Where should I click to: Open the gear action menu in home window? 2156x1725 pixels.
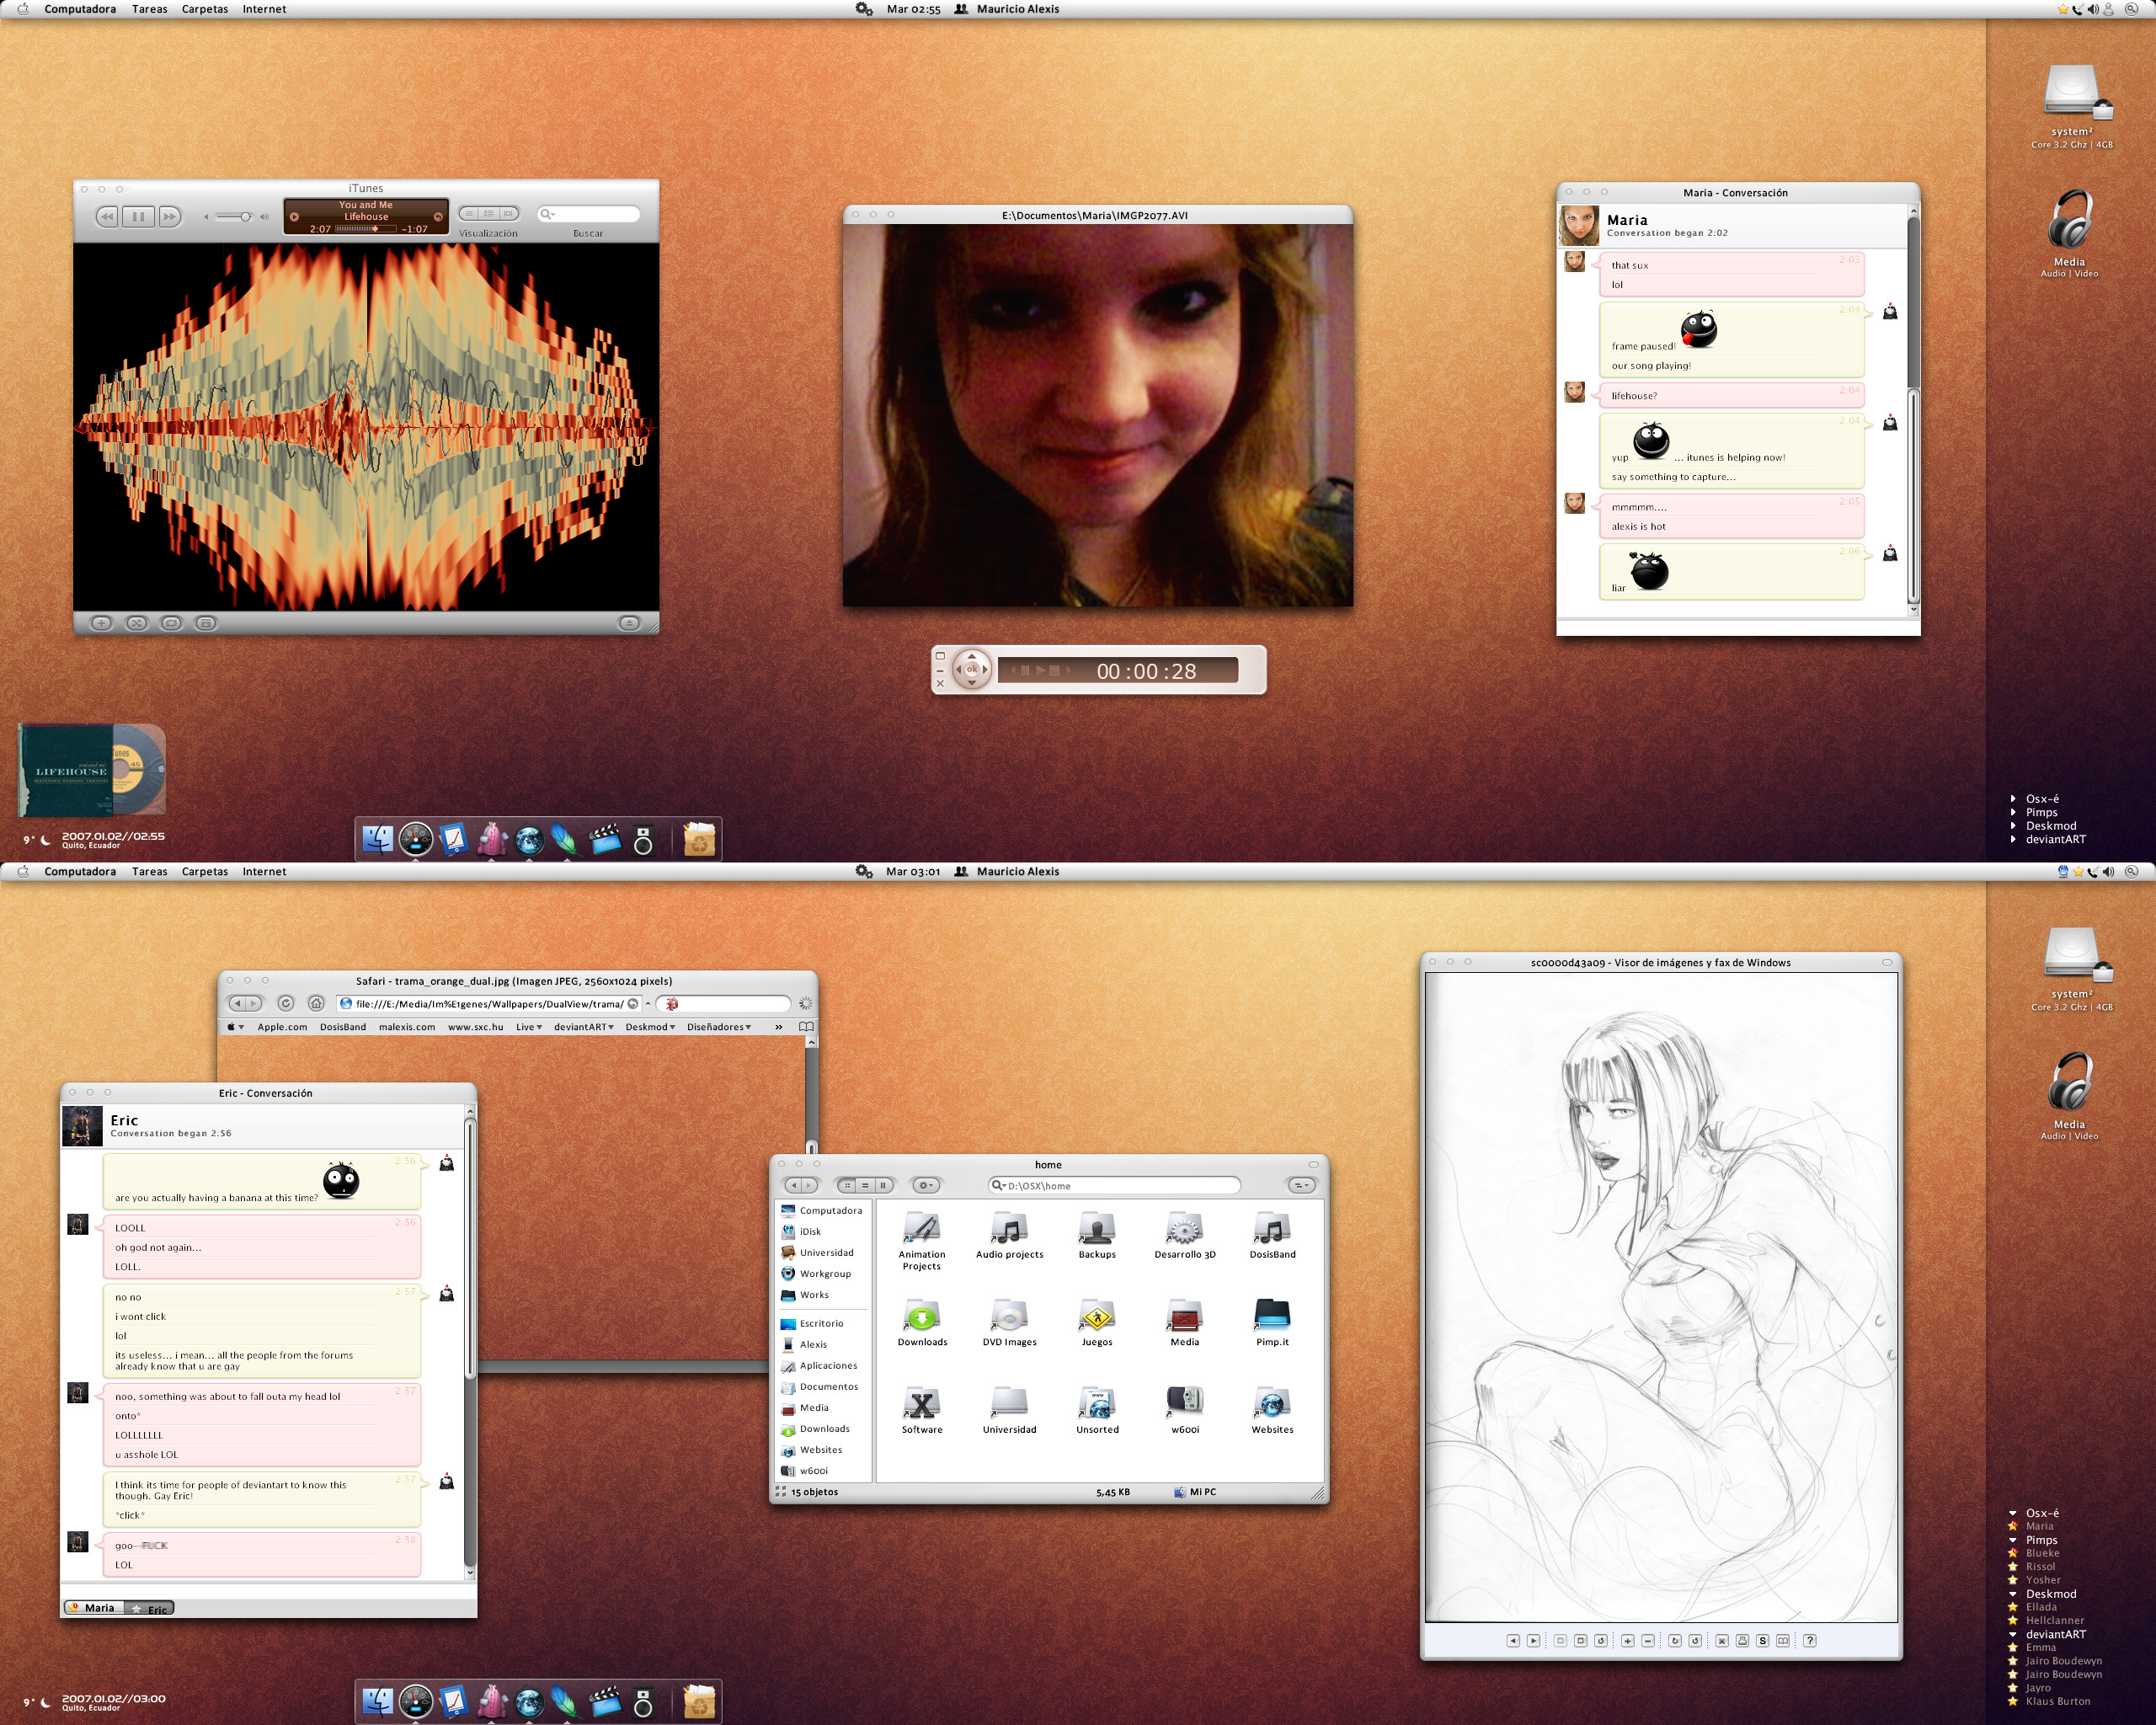pyautogui.click(x=926, y=1185)
